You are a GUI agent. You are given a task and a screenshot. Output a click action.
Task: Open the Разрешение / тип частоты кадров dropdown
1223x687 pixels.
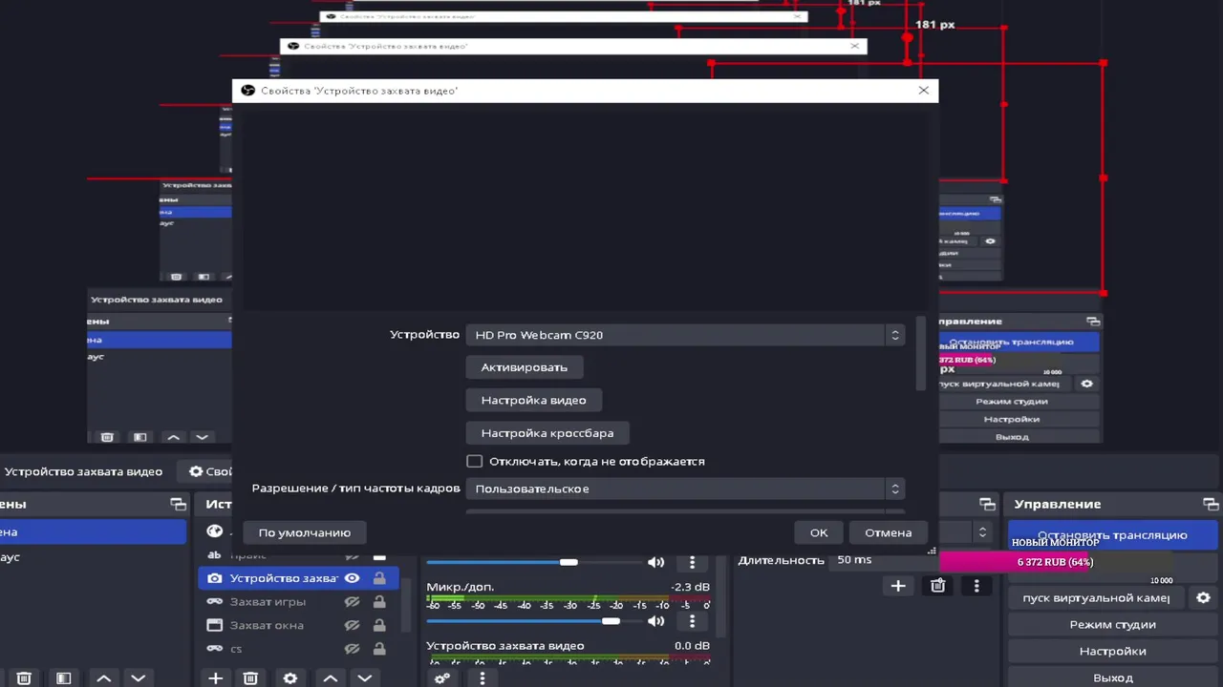[x=685, y=489]
